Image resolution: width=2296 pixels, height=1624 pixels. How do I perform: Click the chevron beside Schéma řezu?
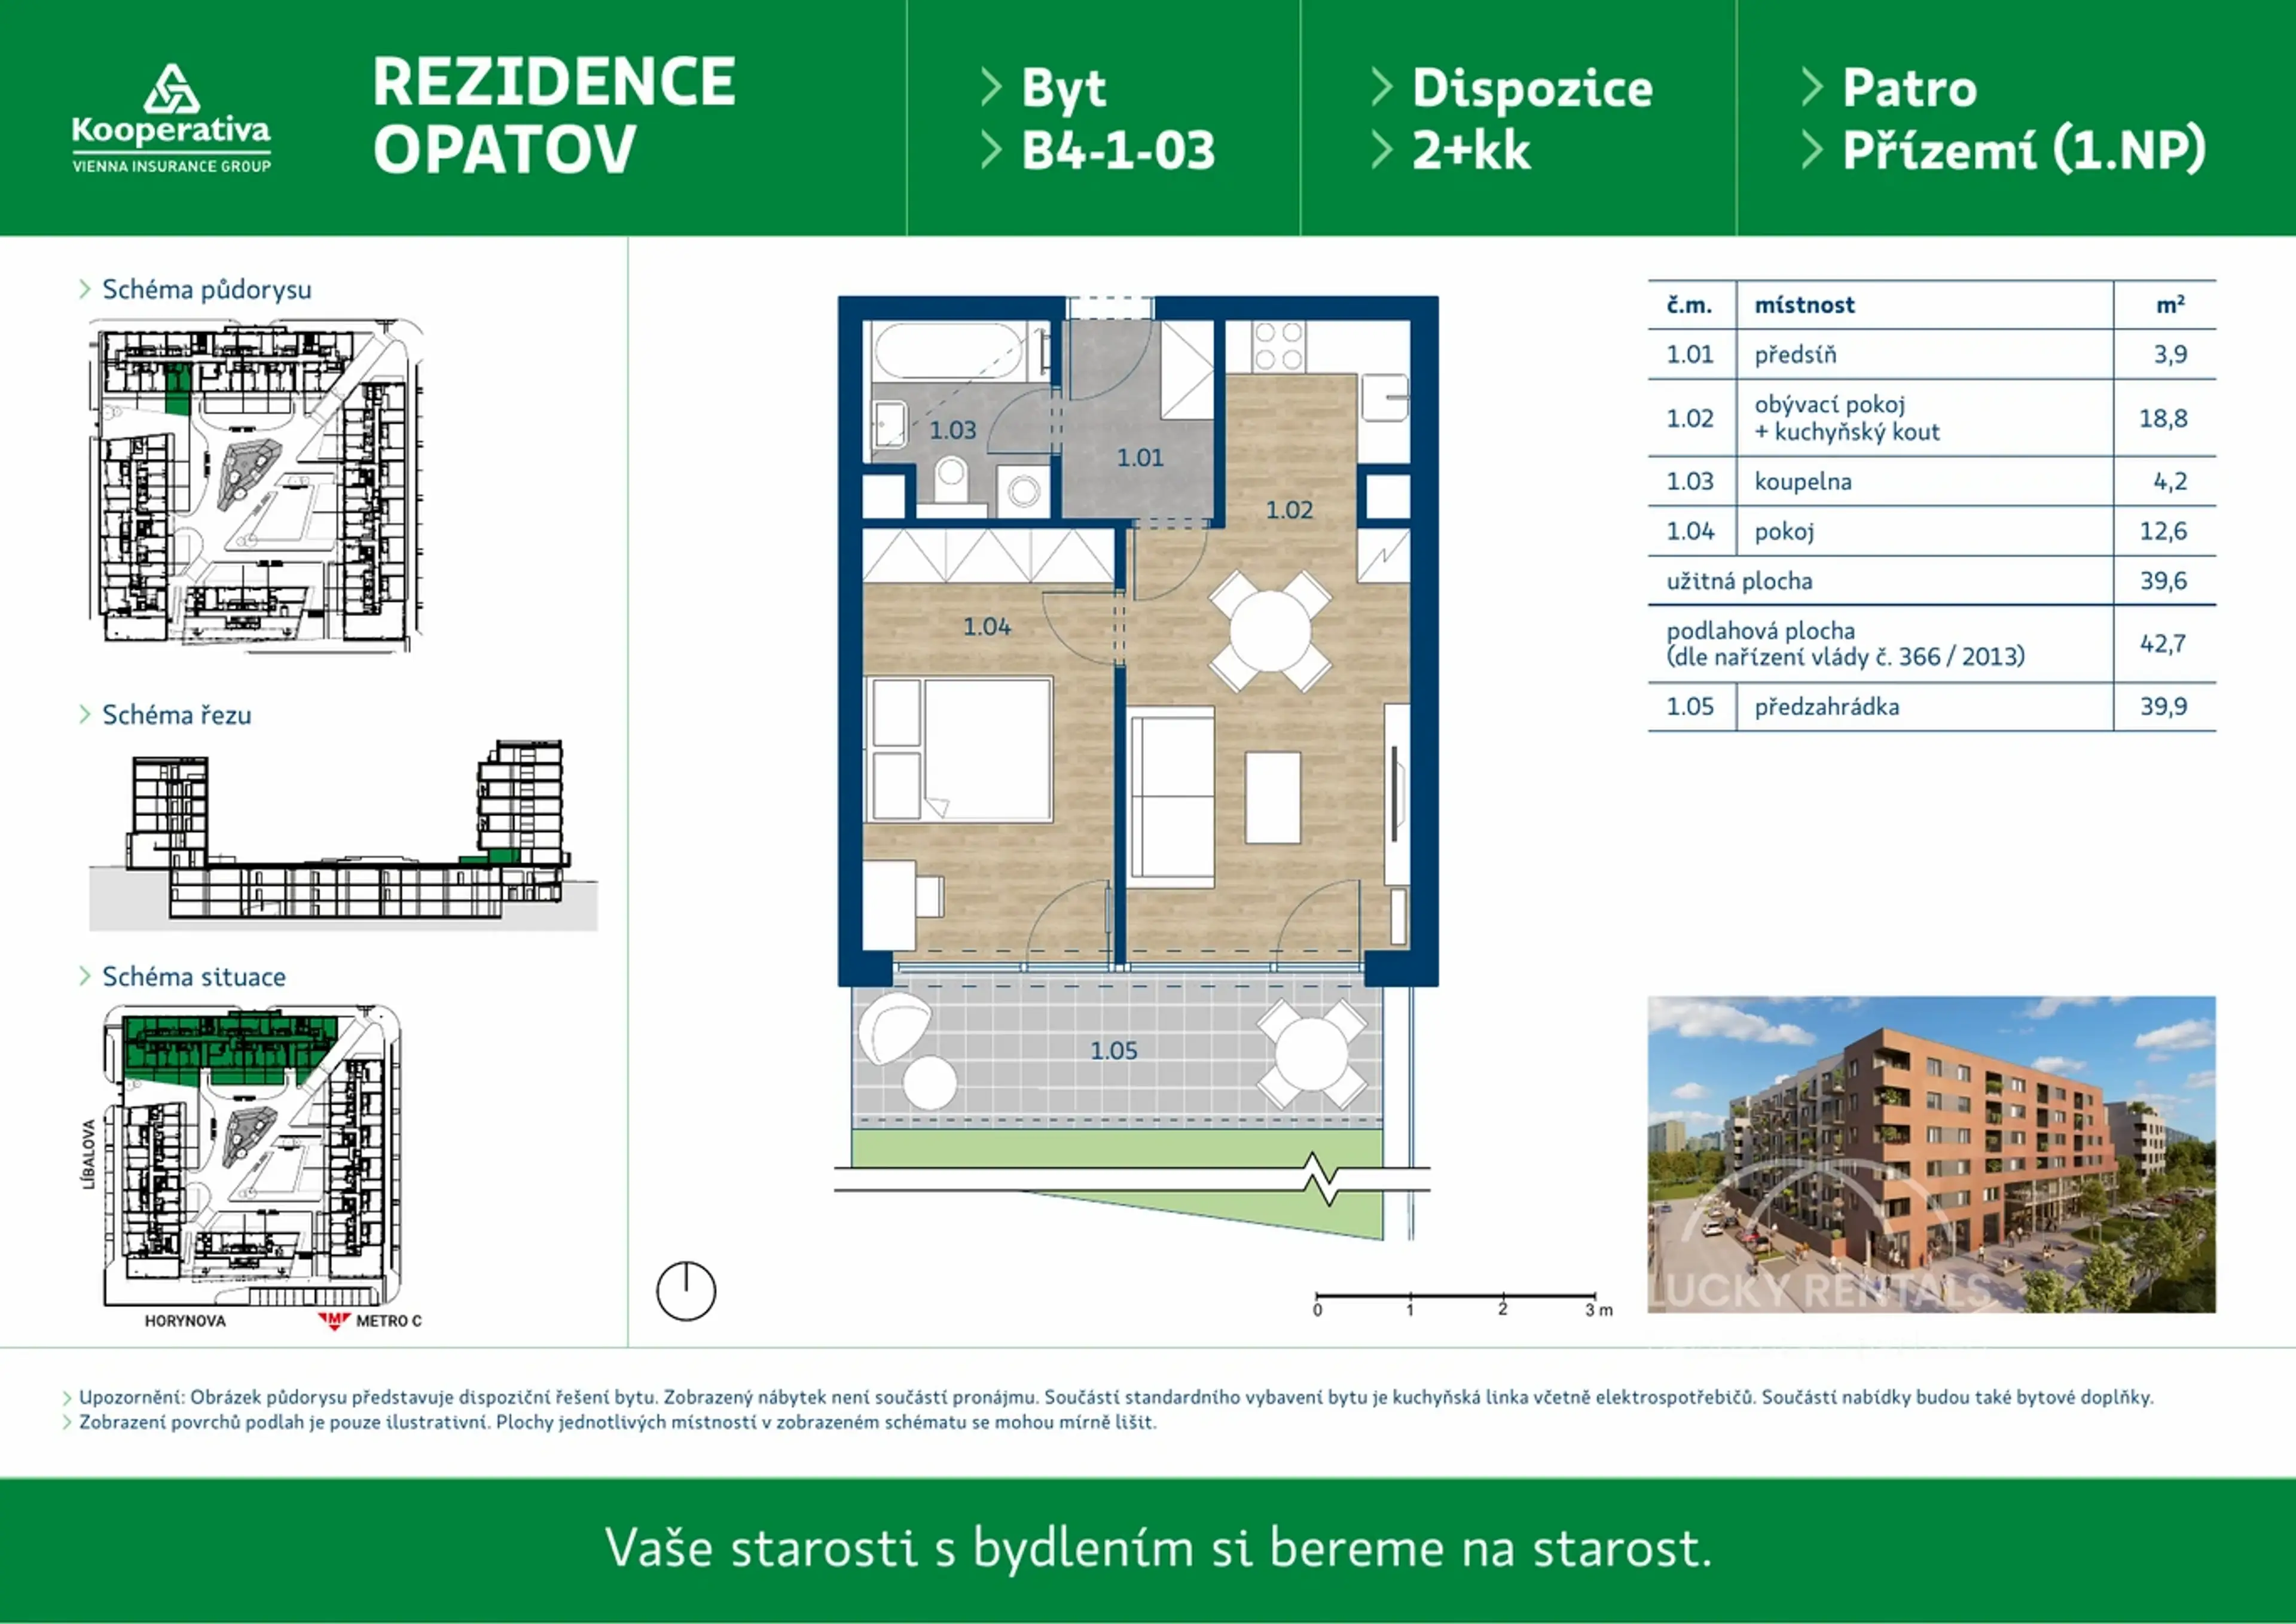85,714
